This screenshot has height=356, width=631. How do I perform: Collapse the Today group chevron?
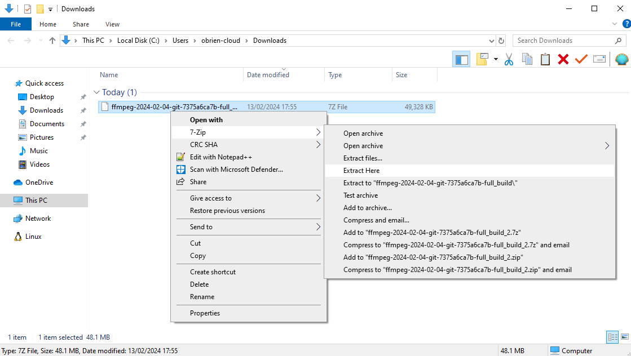coord(96,92)
